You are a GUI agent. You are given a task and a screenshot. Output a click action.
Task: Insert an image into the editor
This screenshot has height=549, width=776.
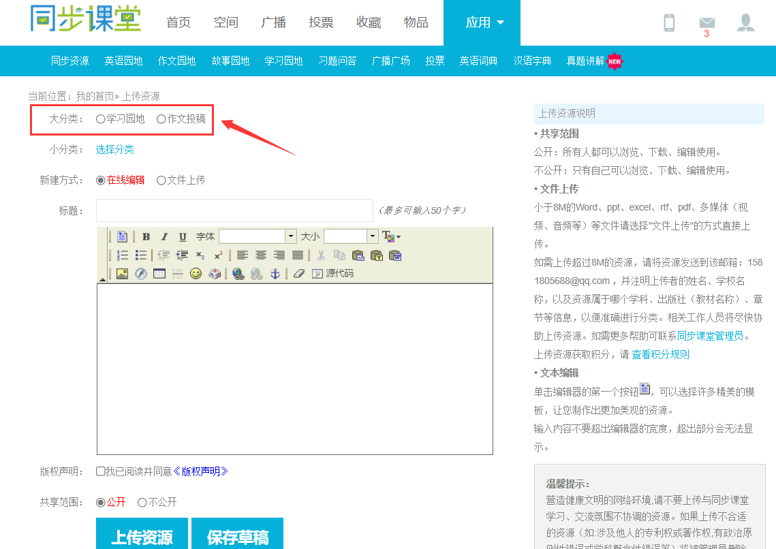pyautogui.click(x=122, y=274)
